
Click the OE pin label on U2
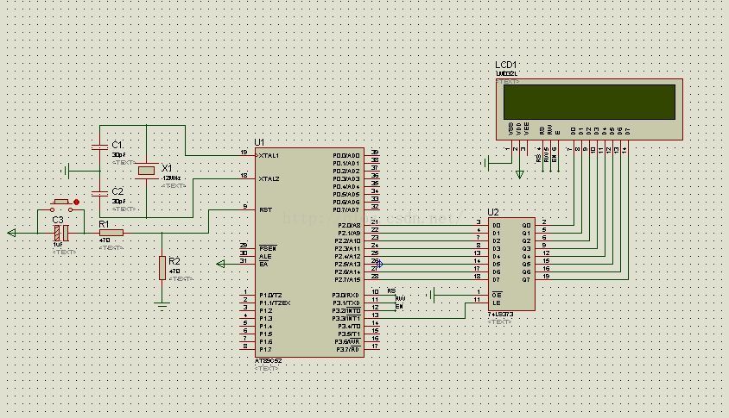click(497, 295)
